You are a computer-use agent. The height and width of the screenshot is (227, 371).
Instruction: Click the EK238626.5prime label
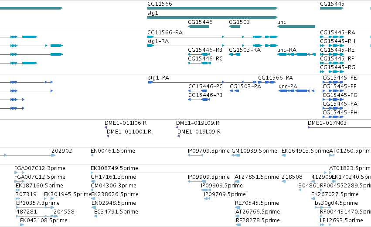point(115,194)
